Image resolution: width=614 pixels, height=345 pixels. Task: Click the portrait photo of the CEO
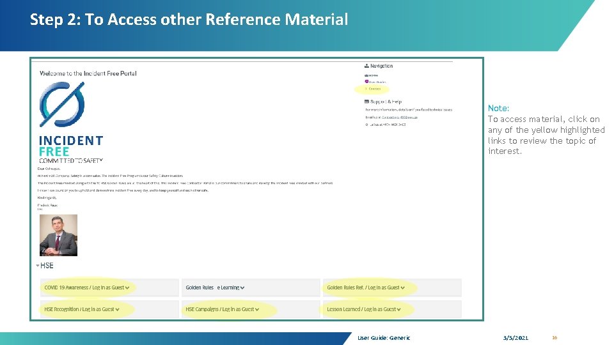(x=58, y=235)
